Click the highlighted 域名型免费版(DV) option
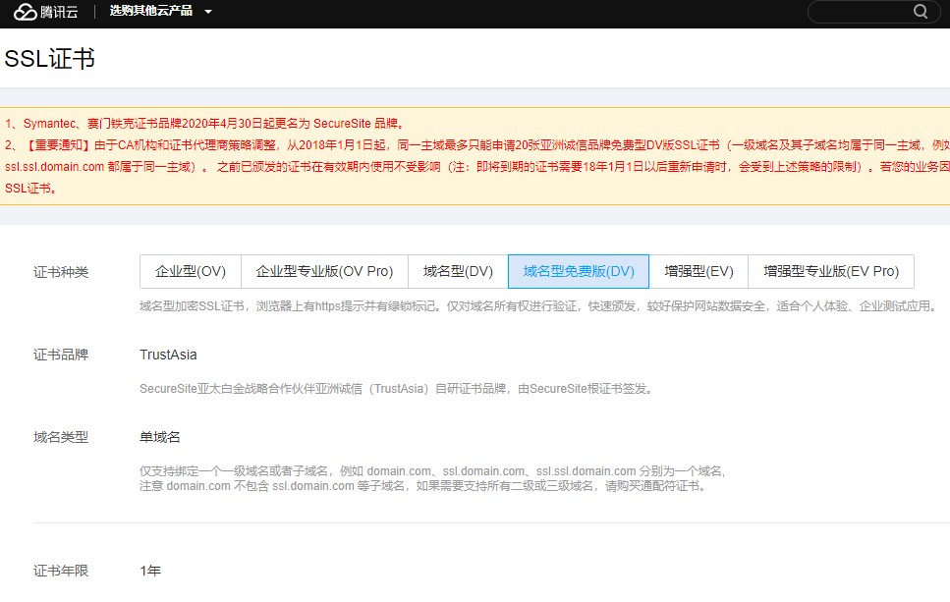This screenshot has width=950, height=602. tap(578, 271)
